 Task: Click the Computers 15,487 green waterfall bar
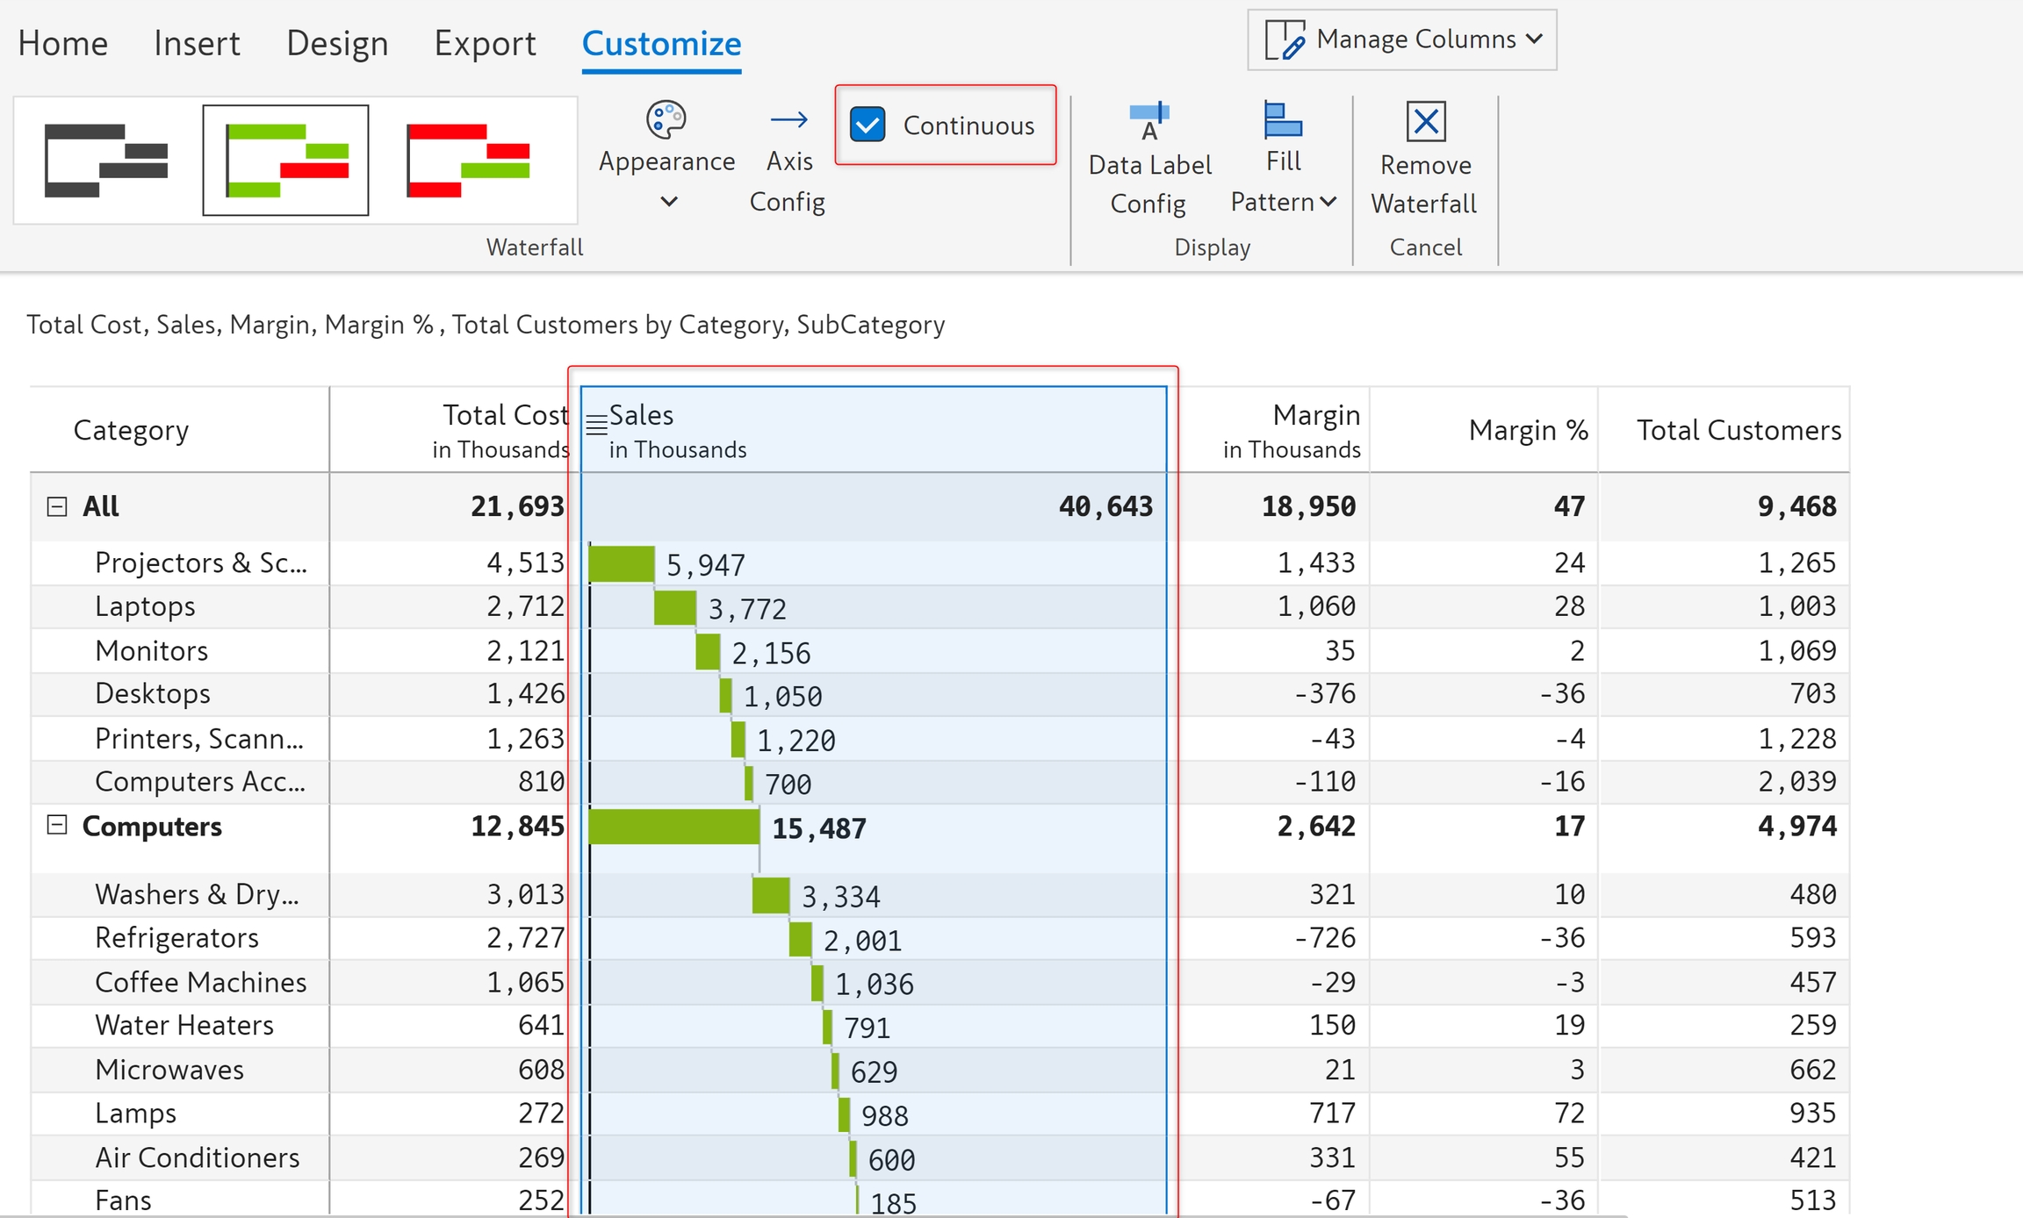coord(673,827)
